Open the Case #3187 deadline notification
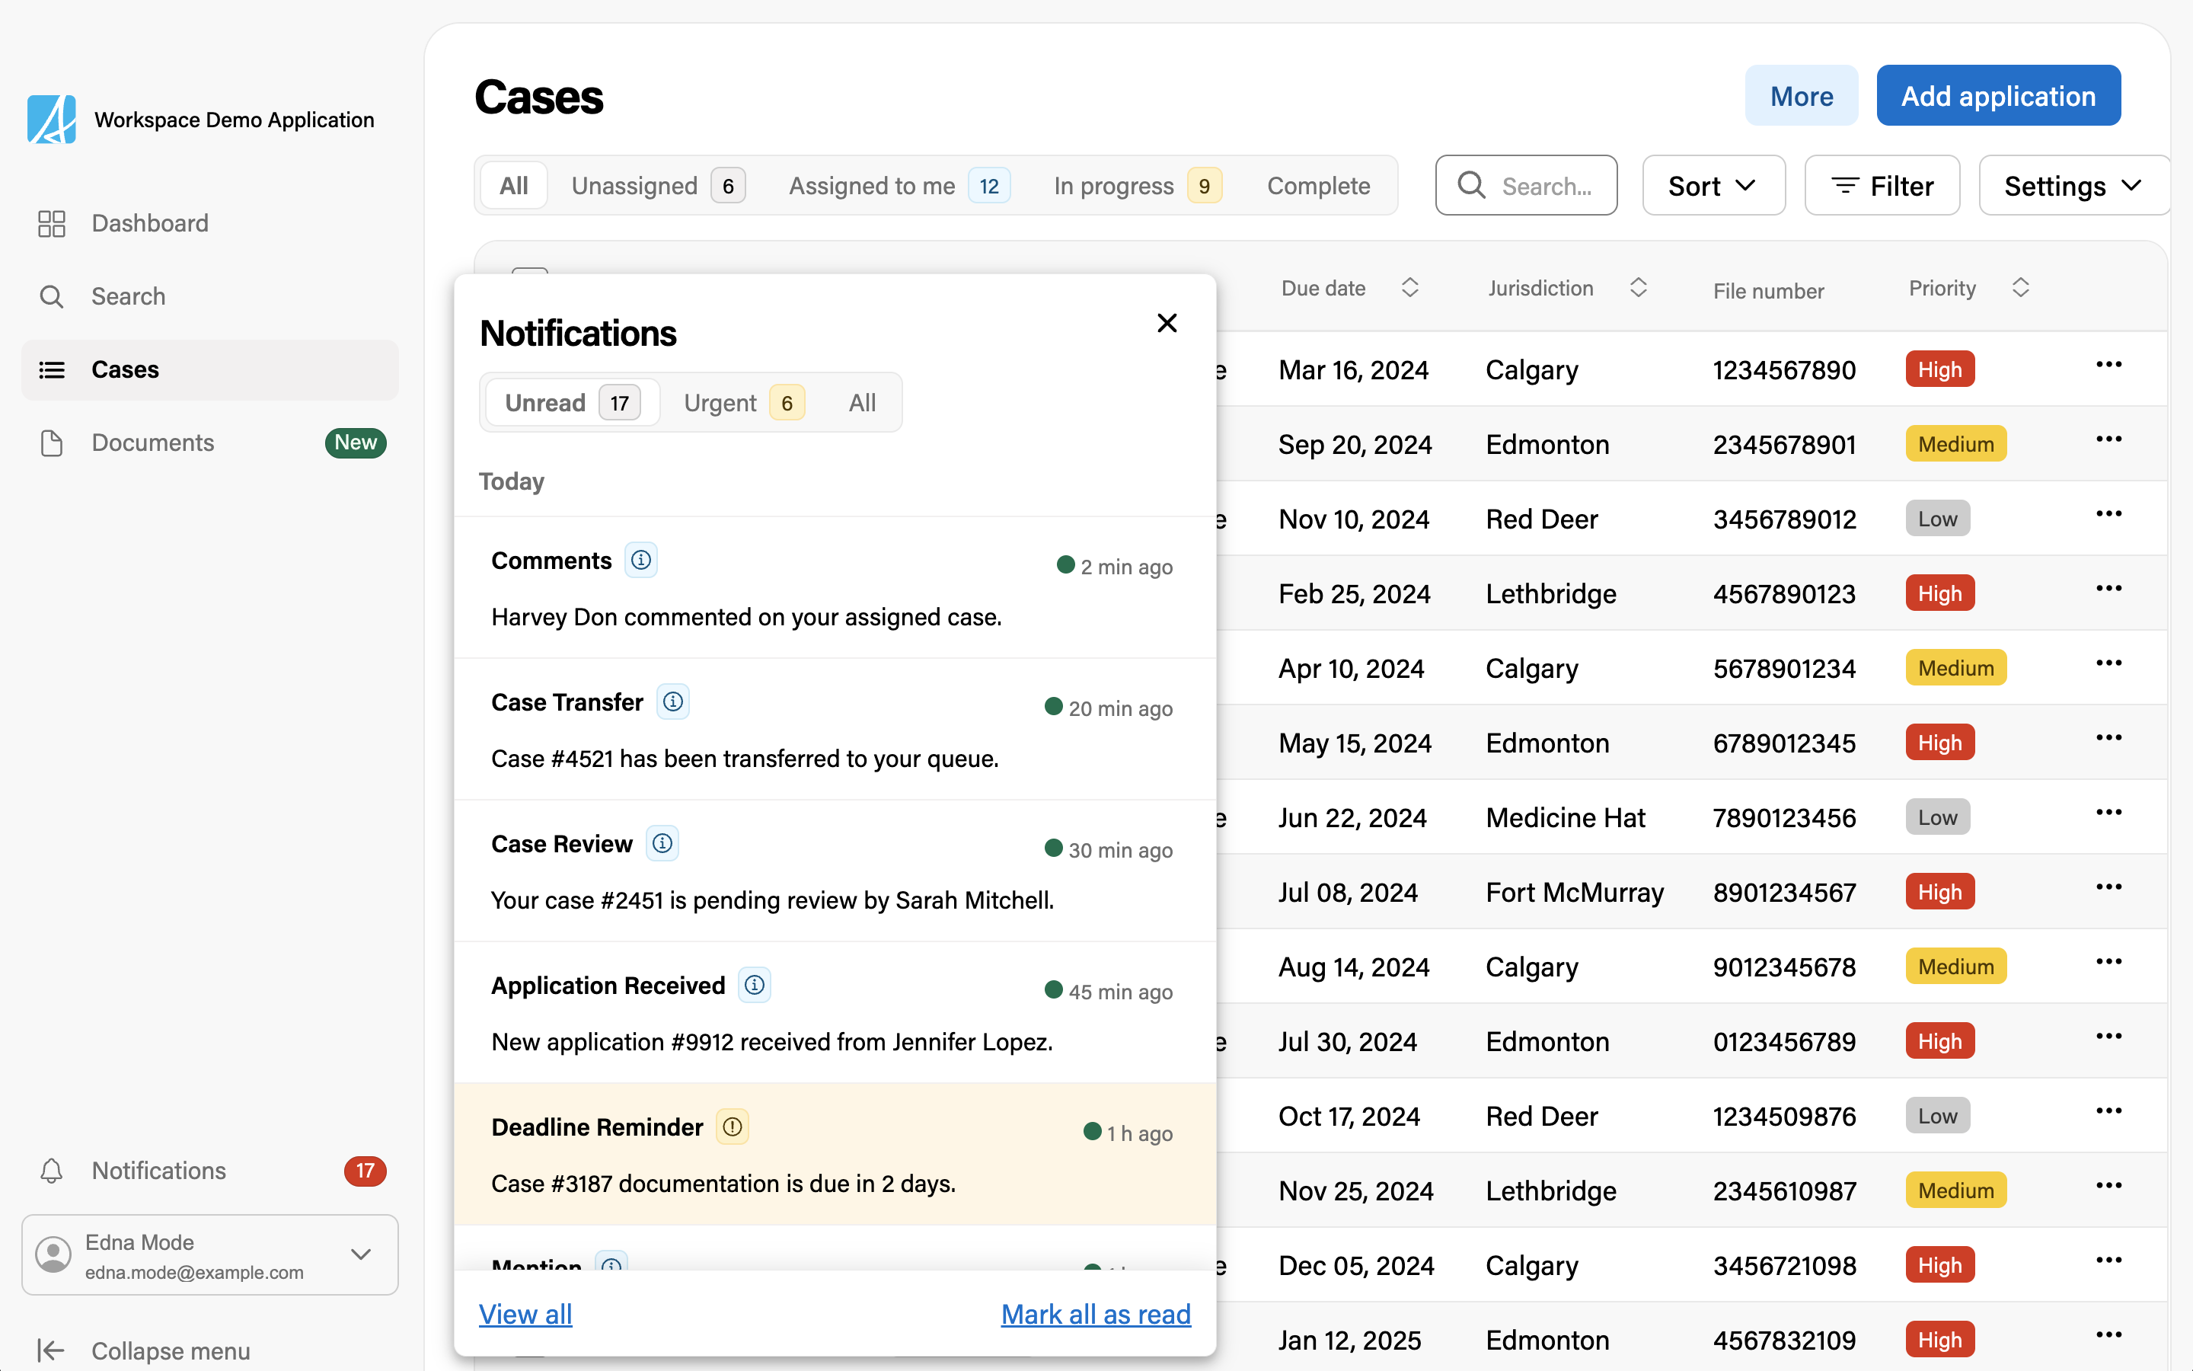 (835, 1154)
